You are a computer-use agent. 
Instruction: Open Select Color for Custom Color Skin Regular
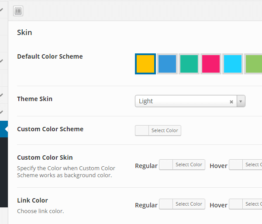[189, 165]
